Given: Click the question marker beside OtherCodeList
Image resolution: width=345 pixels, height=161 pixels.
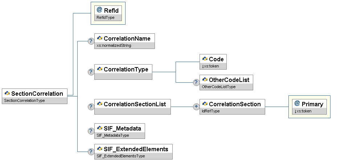Looking at the screenshot, I should (x=196, y=82).
